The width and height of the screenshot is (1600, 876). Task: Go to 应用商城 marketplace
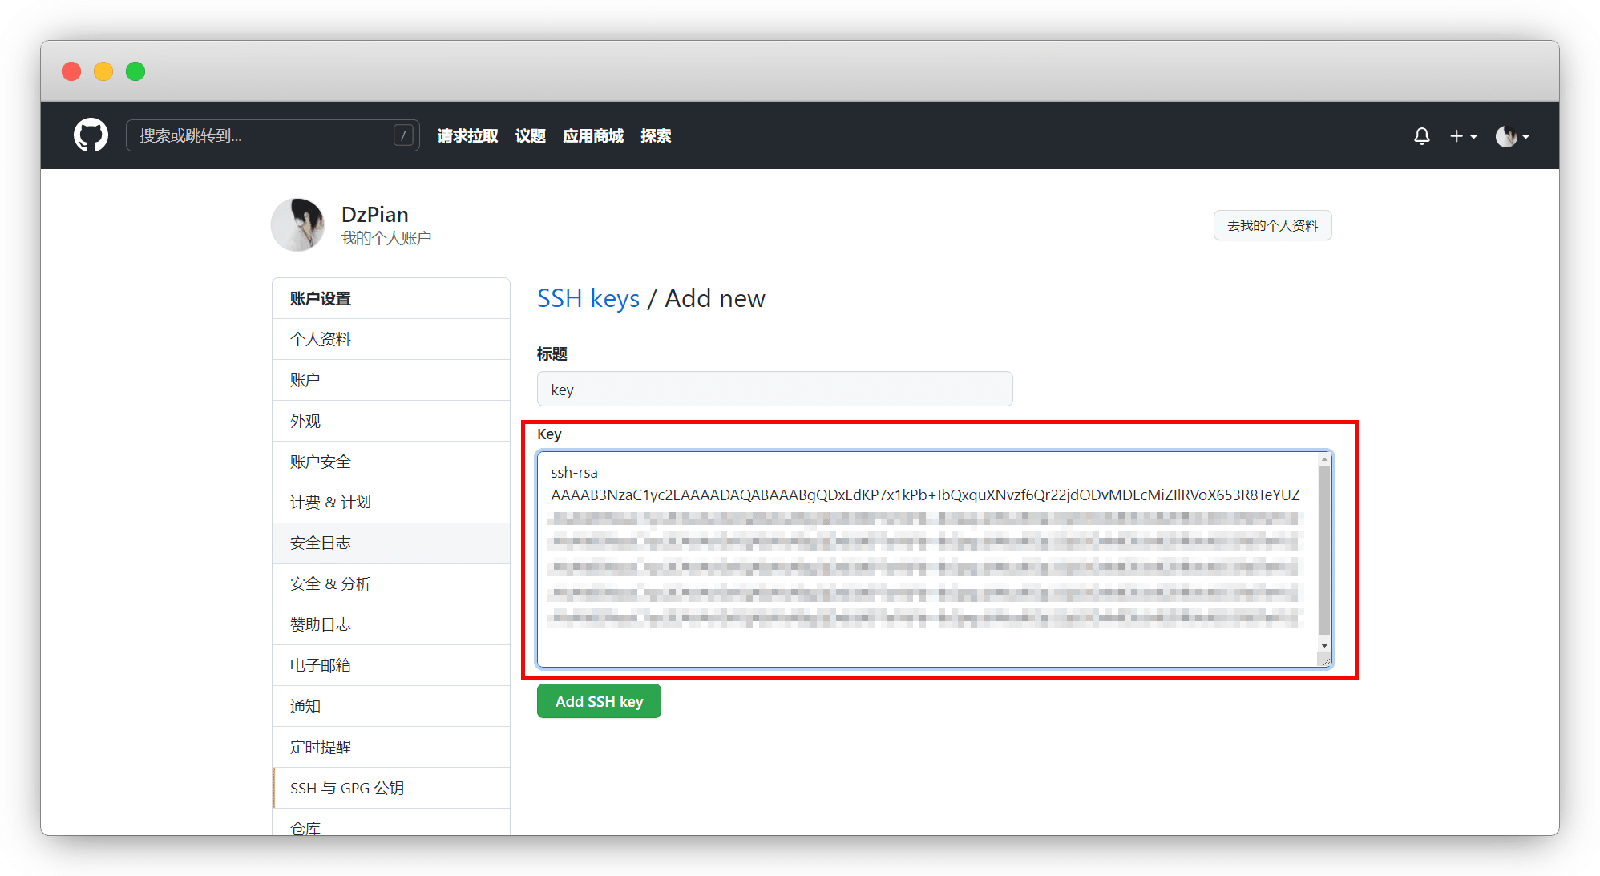(x=593, y=136)
